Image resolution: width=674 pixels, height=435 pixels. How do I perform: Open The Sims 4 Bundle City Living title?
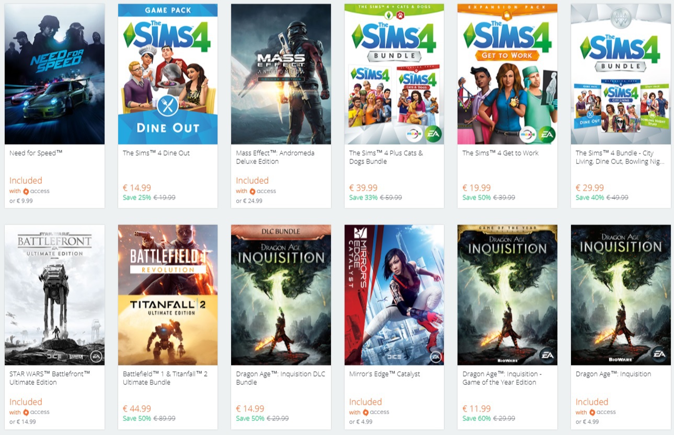(x=614, y=157)
